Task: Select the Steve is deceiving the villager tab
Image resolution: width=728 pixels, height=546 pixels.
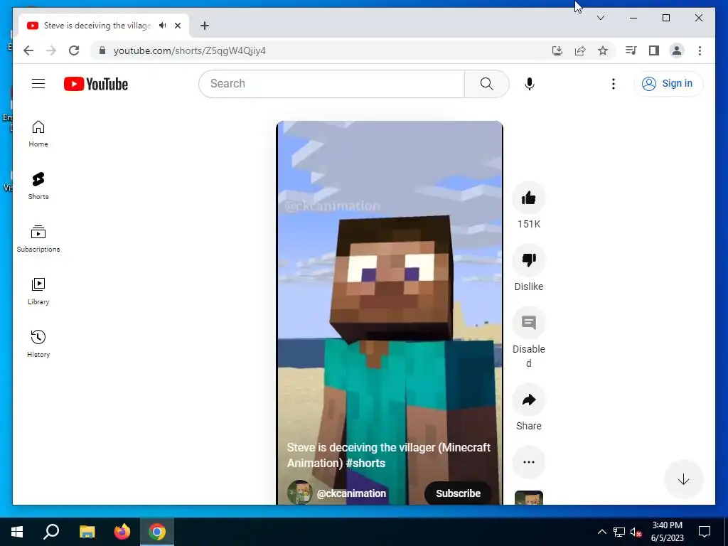Action: [x=97, y=26]
